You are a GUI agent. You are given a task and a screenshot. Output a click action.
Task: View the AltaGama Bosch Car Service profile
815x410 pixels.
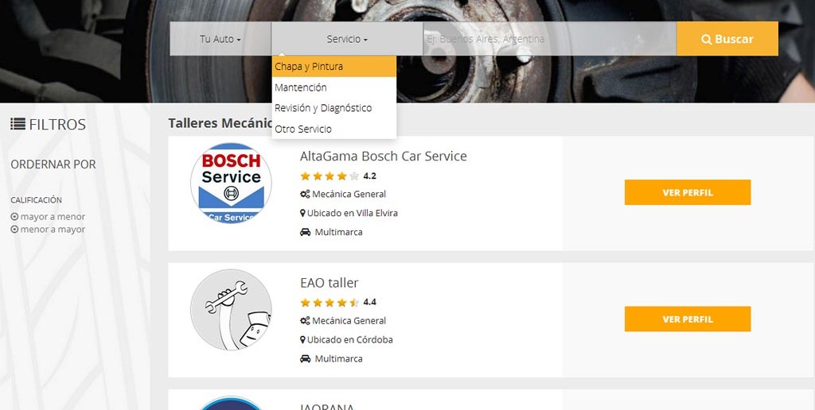687,192
